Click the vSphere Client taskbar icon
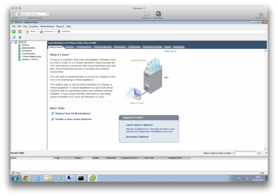The image size is (278, 196). pyautogui.click(x=92, y=178)
